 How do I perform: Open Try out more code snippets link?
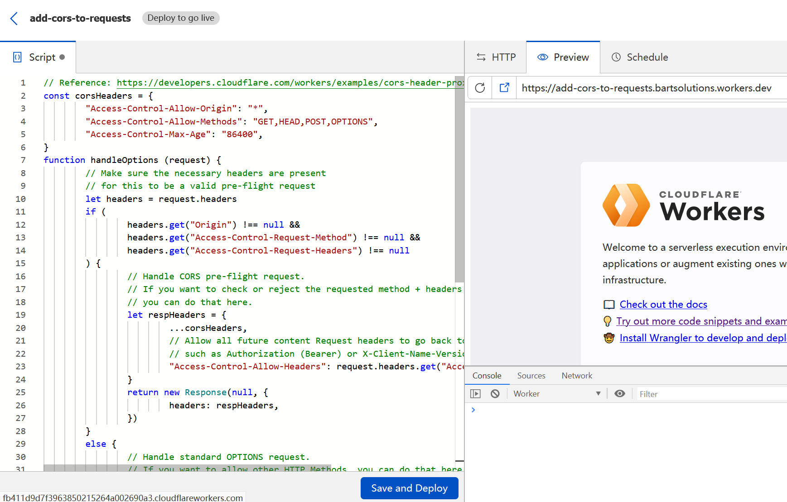(701, 321)
